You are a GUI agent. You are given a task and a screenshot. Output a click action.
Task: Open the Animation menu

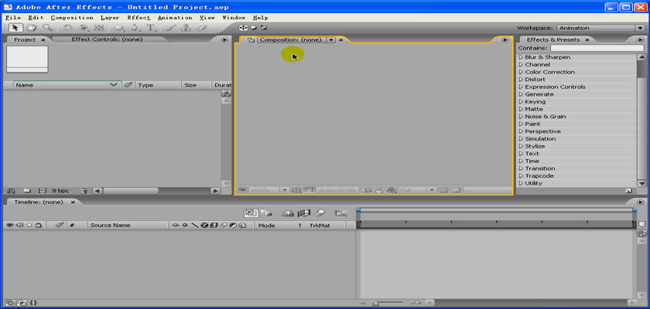pyautogui.click(x=175, y=18)
